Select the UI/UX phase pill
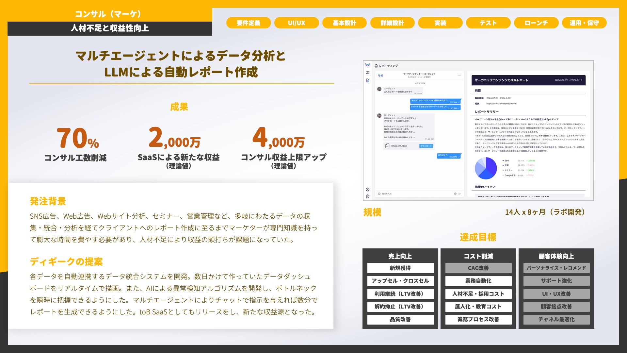Screen dimensions: 627x353 [x=297, y=23]
